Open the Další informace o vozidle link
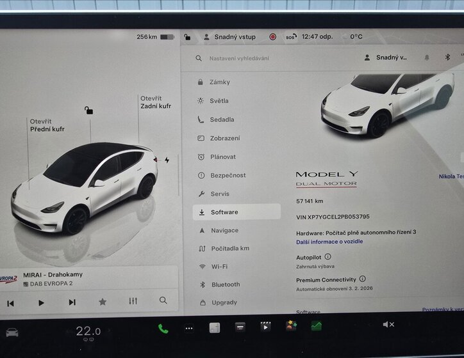The image size is (464, 358). click(329, 242)
